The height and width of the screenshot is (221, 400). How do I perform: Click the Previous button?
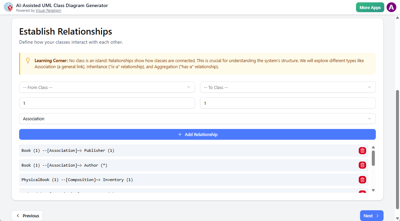tap(27, 215)
